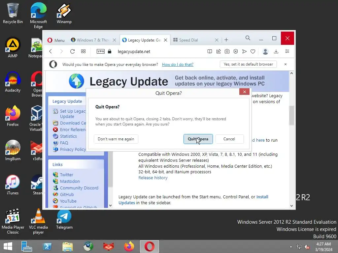The width and height of the screenshot is (338, 253).
Task: Click page scrollbar down arrow
Action: [x=291, y=206]
